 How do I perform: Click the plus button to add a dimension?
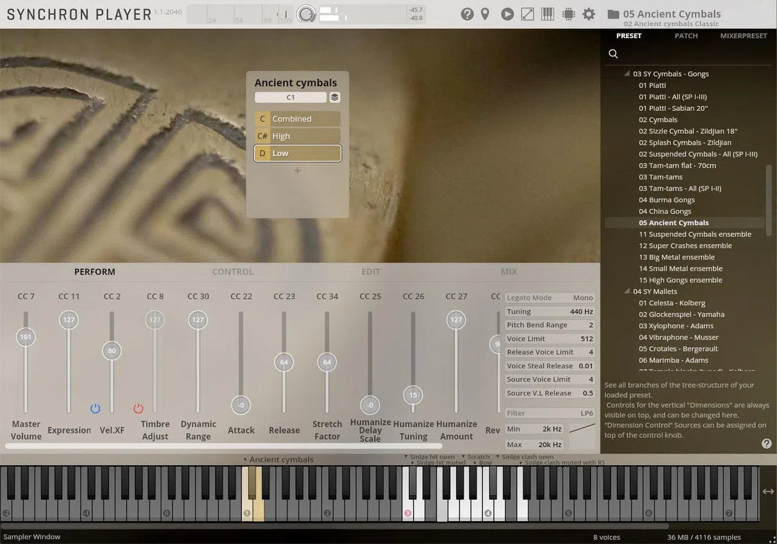[x=297, y=170]
